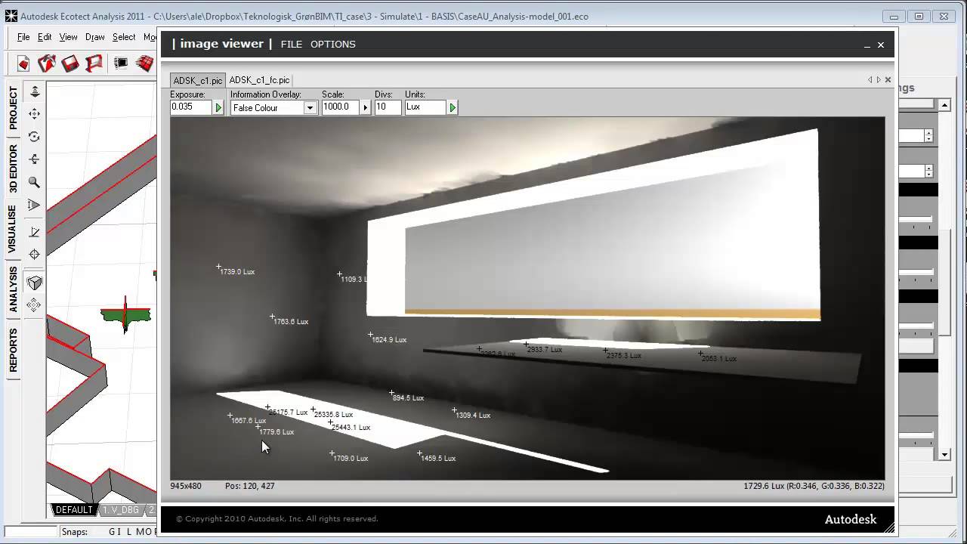Click the 1459.5 Lux measurement label
The width and height of the screenshot is (967, 544).
(438, 459)
